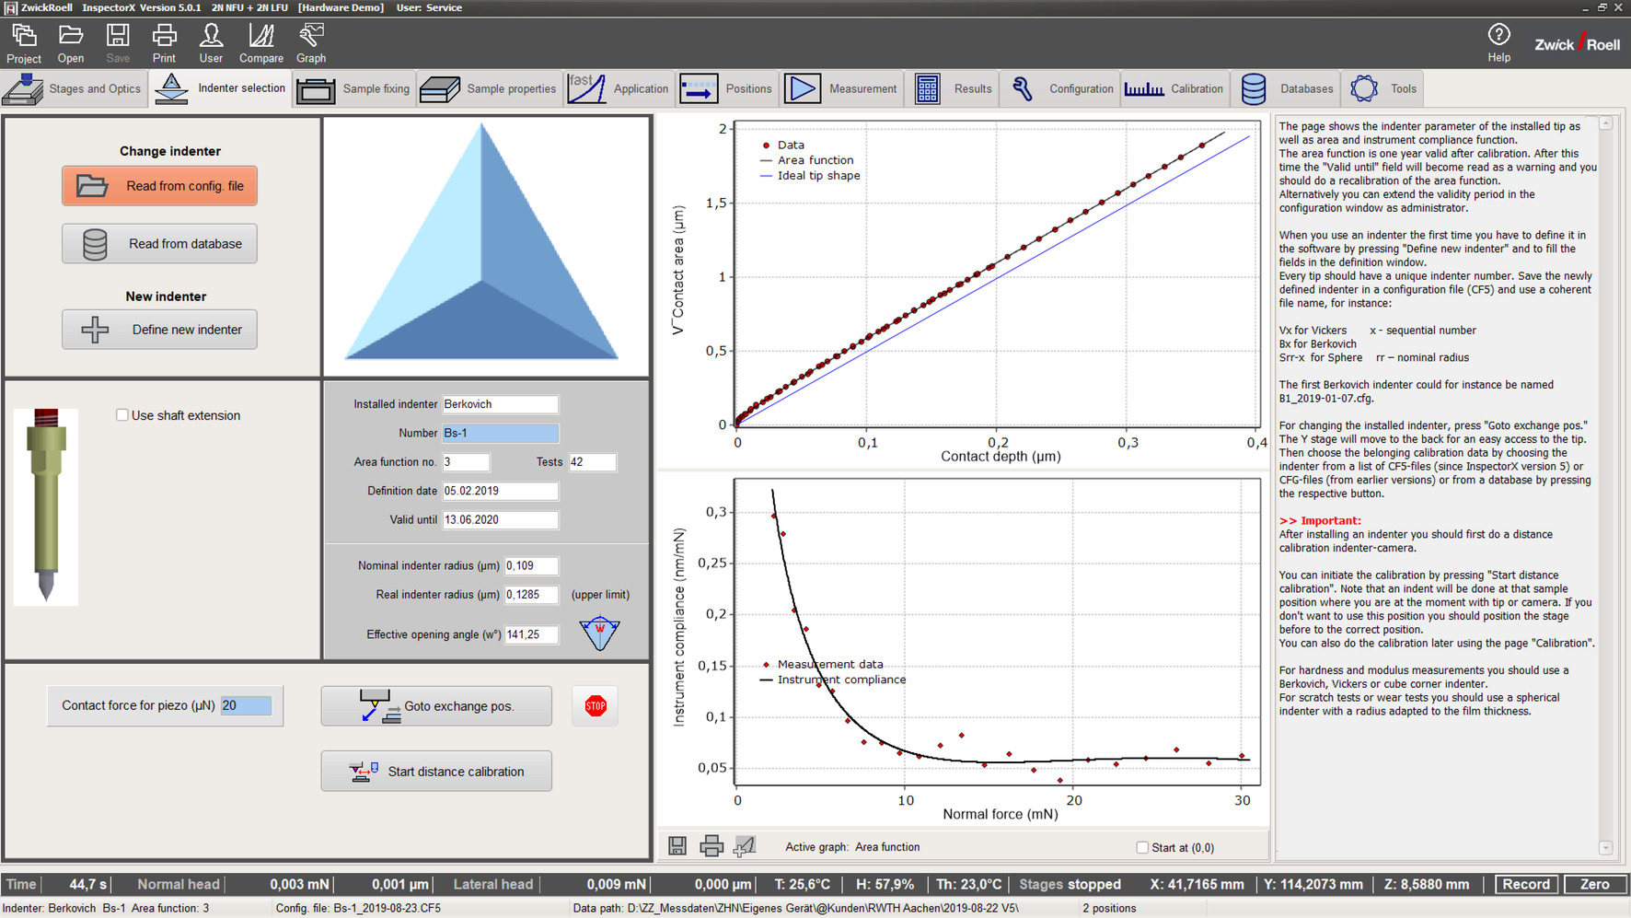Open the Graph toolbar icon
The height and width of the screenshot is (918, 1631).
coord(311,43)
